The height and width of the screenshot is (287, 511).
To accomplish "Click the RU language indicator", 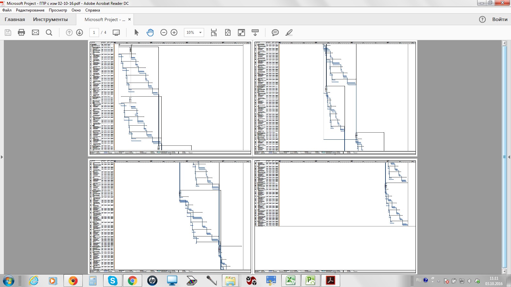I will point(418,280).
